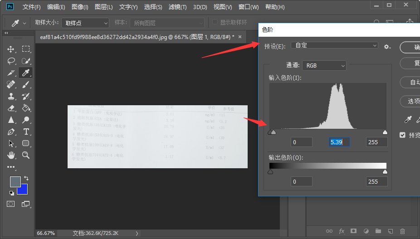Select the Brush tool
Viewport: 420px width, 239px height.
coord(26,84)
